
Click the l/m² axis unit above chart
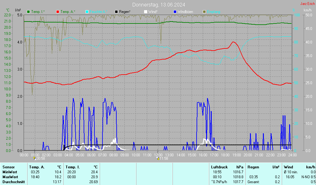[x=18, y=10]
